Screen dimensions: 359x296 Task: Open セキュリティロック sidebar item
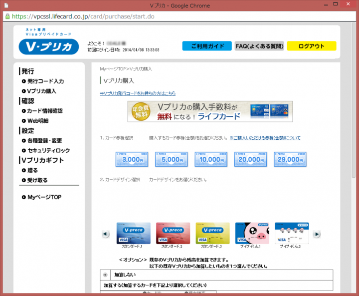coord(48,150)
